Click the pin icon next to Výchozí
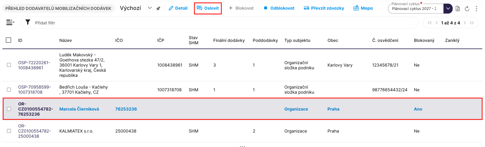The image size is (485, 147). tap(158, 8)
